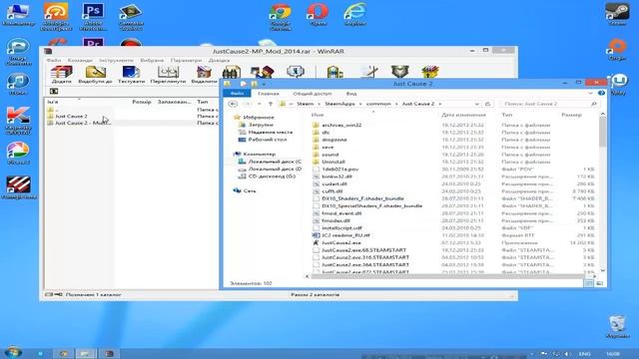The image size is (639, 359).
Task: Open the recent locations dropdown arrow
Action: 260,104
